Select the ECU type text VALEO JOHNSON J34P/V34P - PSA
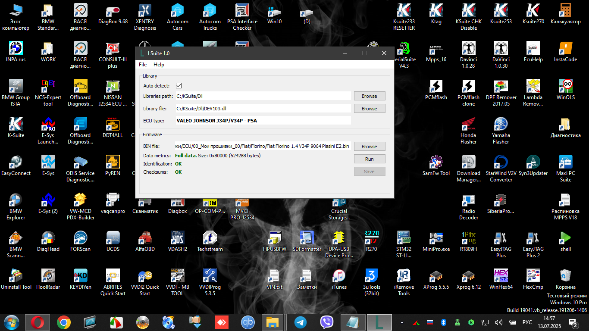This screenshot has height=331, width=589. (217, 121)
